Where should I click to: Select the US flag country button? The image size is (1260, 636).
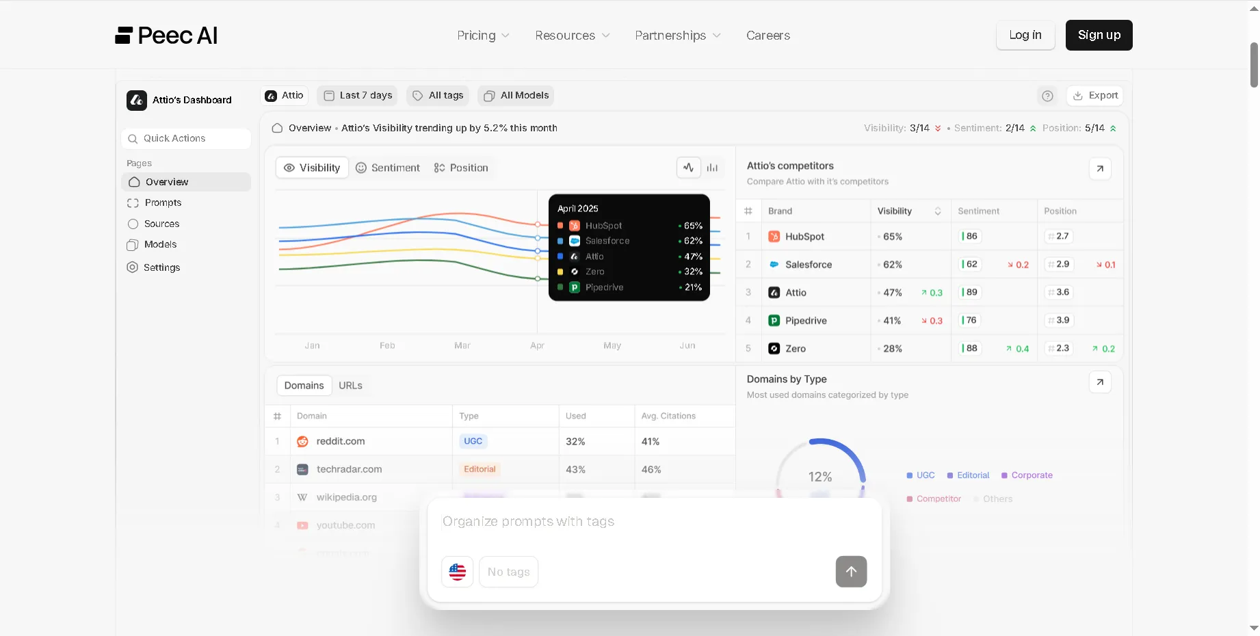coord(458,572)
